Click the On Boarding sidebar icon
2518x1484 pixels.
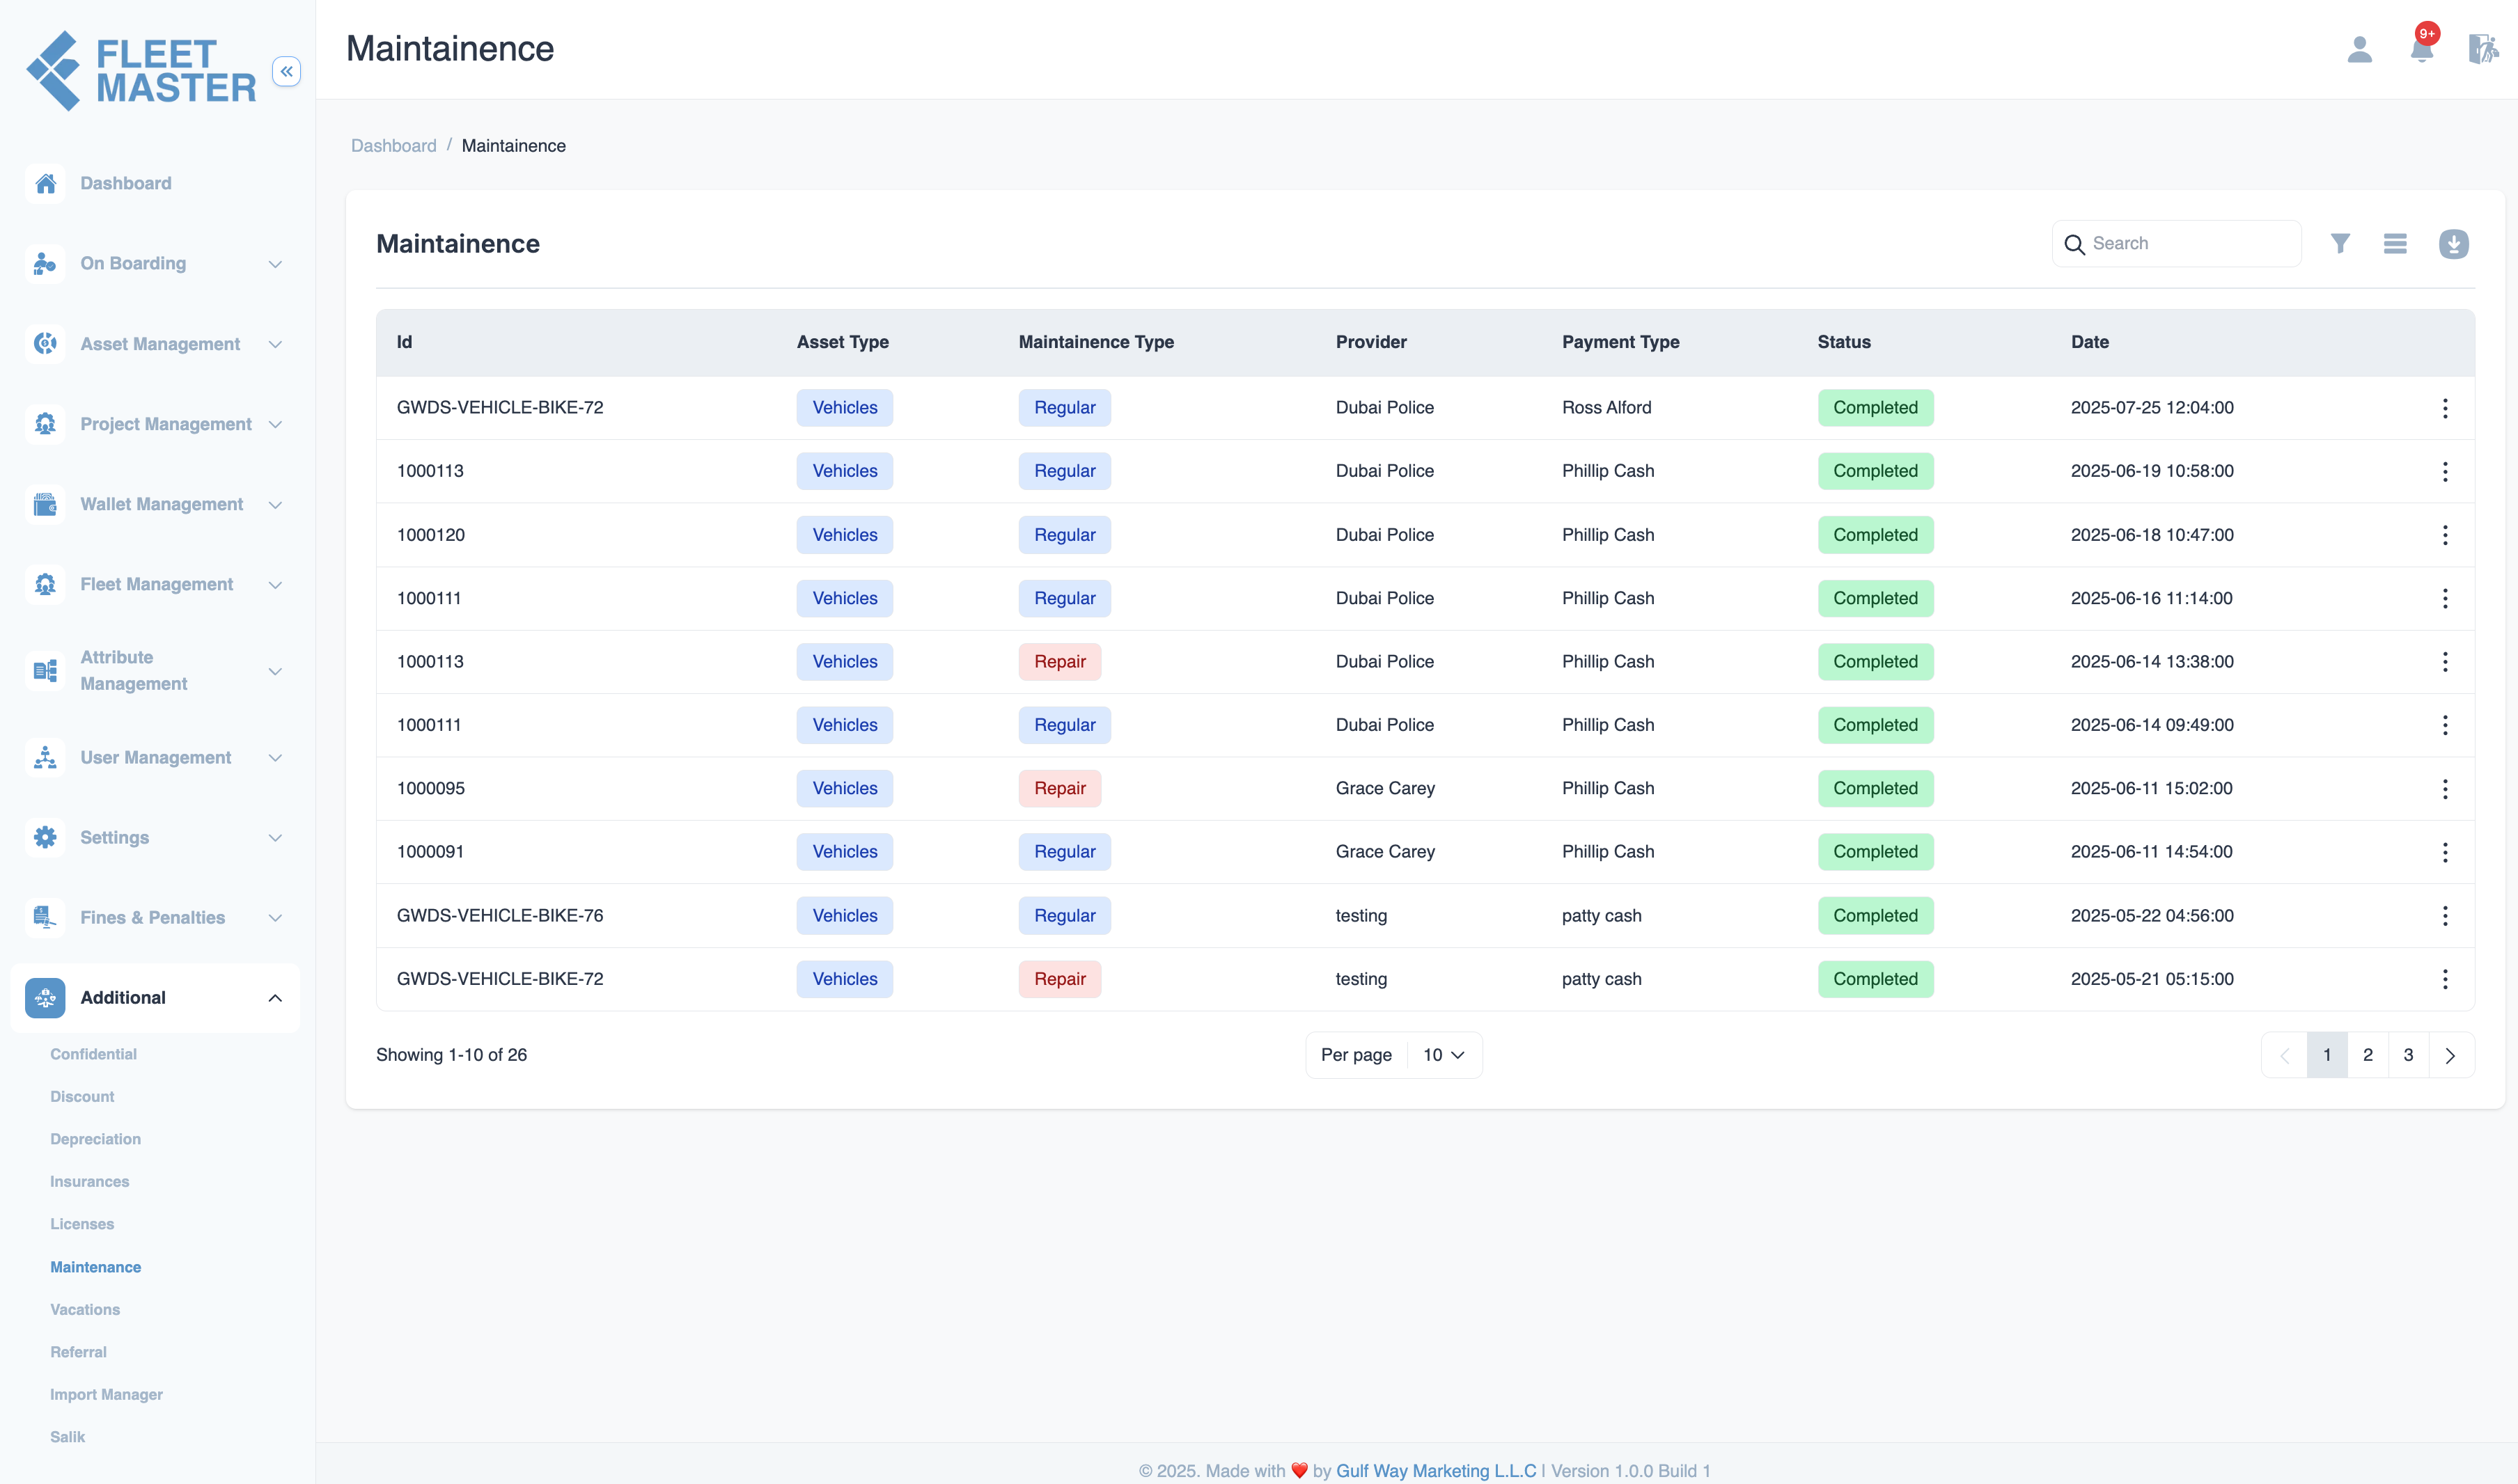click(x=45, y=263)
